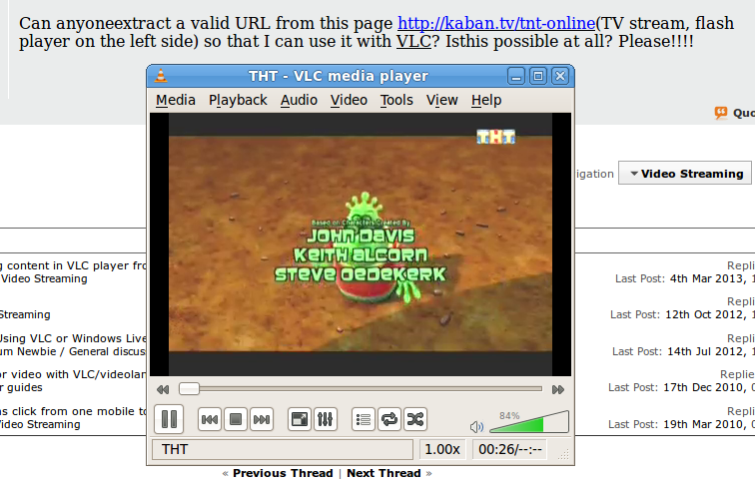Mute audio via speaker icon
This screenshot has width=755, height=485.
(x=476, y=426)
